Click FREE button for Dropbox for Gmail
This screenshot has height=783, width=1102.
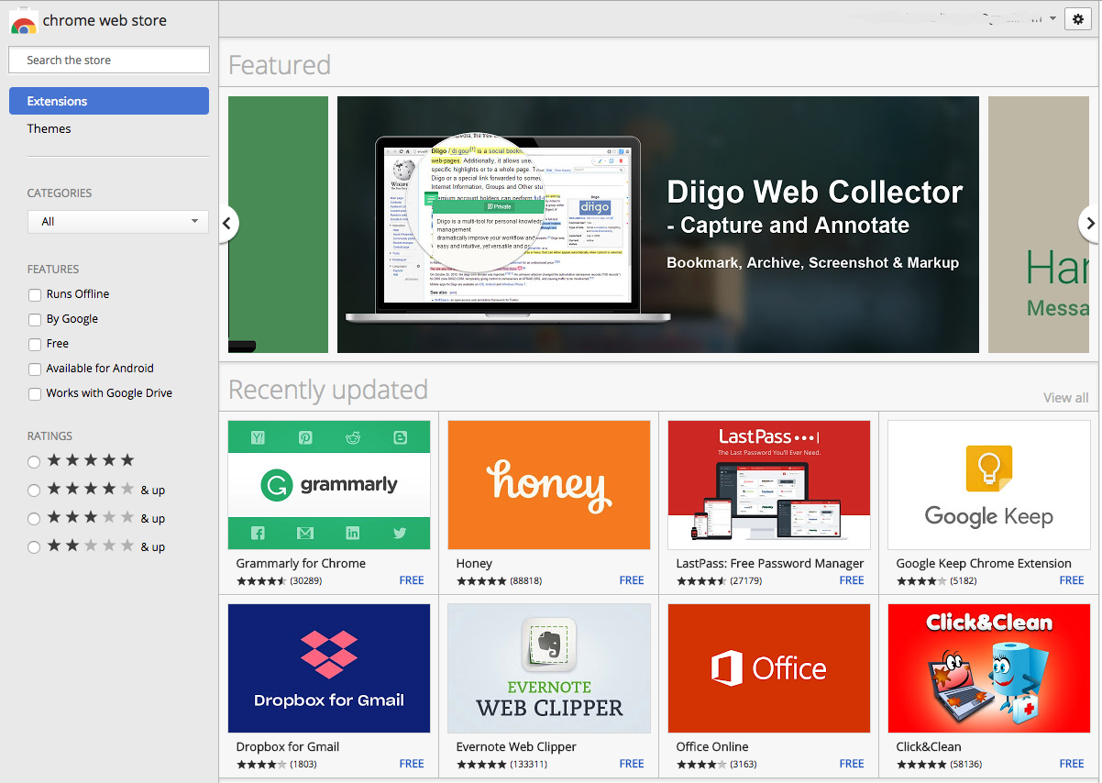[x=412, y=764]
